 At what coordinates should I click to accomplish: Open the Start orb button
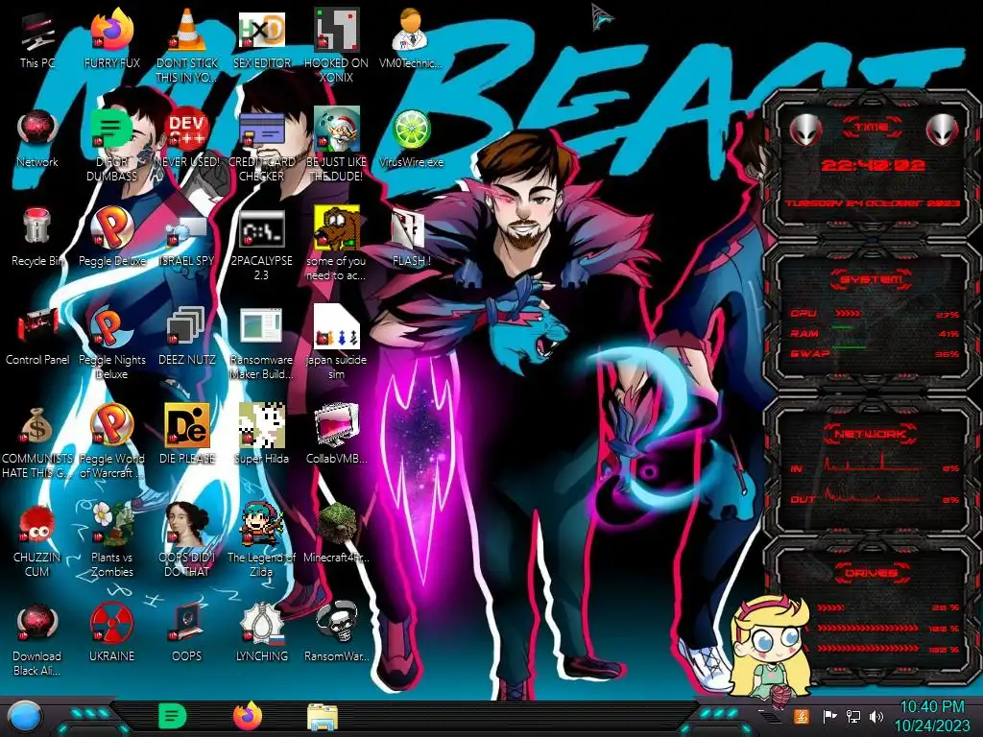pyautogui.click(x=25, y=716)
